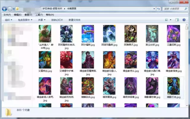Image resolution: width=190 pixels, height=119 pixels.
Task: Click the scrollbar up arrow
Action: point(187,25)
